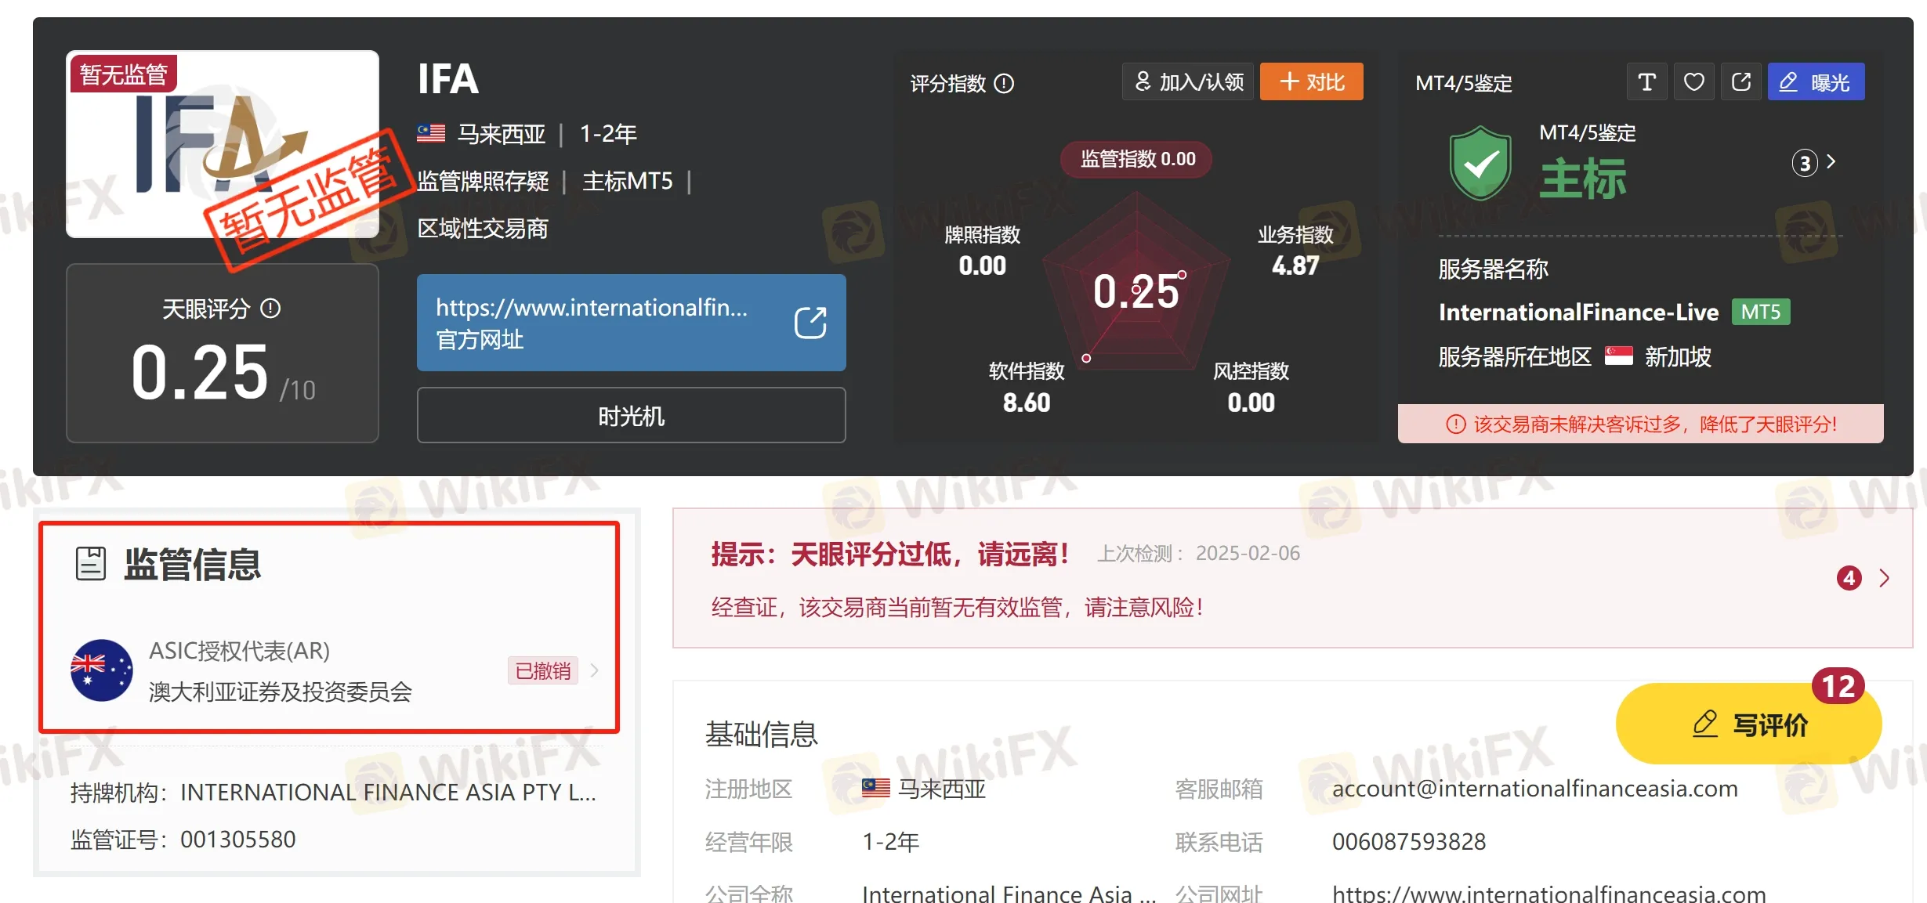Click the info icon beside 评分指数

point(1004,84)
